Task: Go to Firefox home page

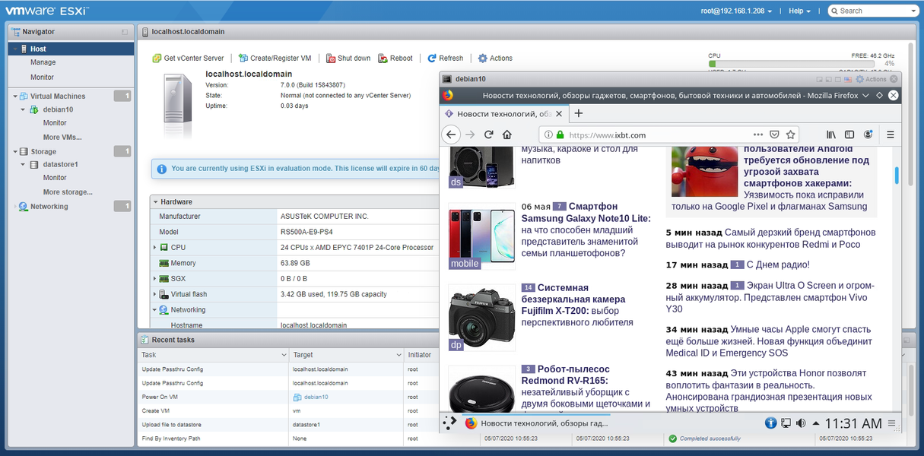Action: coord(507,135)
